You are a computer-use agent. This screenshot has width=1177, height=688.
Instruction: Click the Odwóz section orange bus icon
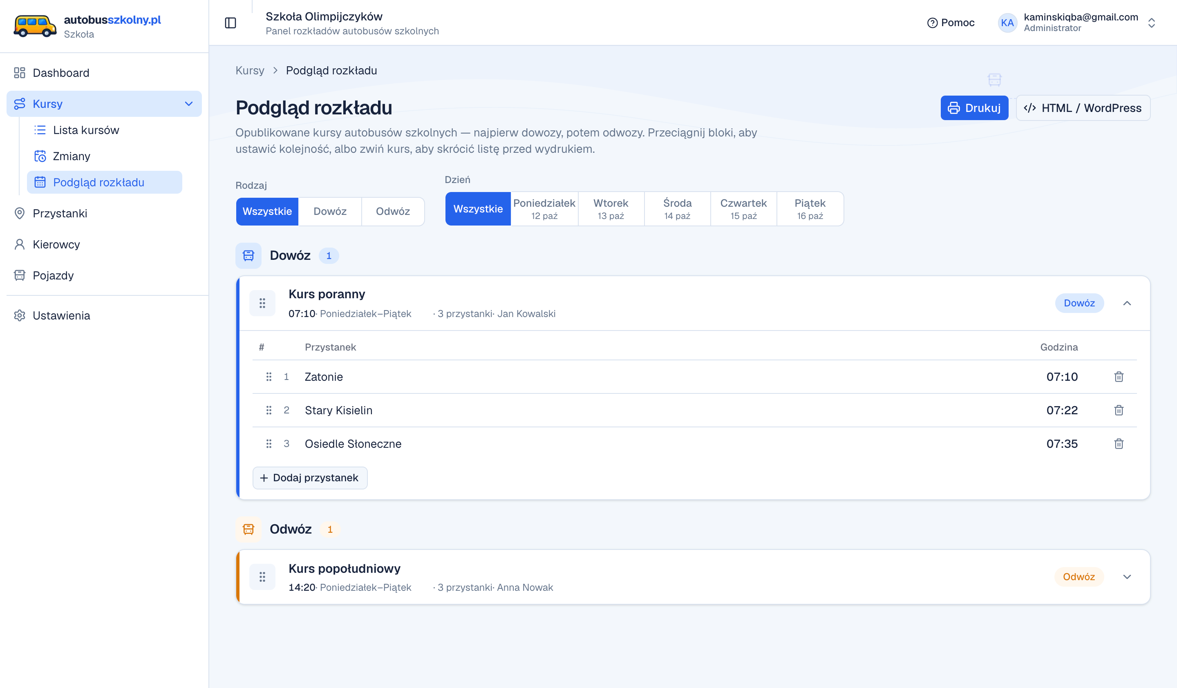tap(248, 529)
